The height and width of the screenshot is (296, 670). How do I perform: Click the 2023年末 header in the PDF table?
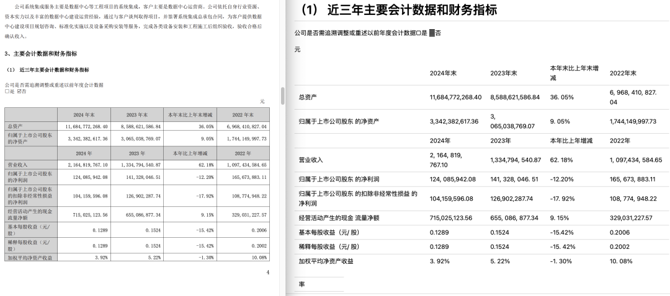click(x=136, y=115)
